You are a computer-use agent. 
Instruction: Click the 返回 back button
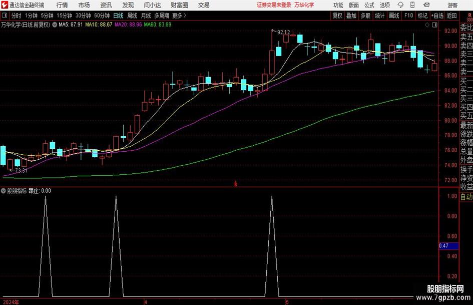451,16
